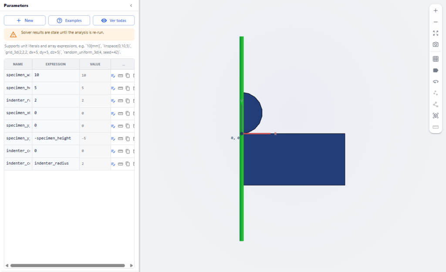The width and height of the screenshot is (446, 272).
Task: Select the specimen_x name cell
Action: [x=18, y=113]
